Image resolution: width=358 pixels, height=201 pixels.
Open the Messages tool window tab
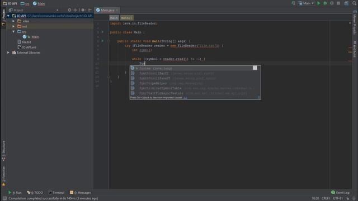point(80,193)
